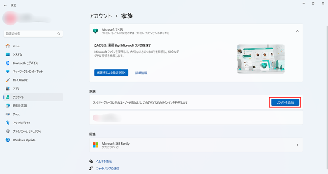Close the Settings window

pos(323,3)
